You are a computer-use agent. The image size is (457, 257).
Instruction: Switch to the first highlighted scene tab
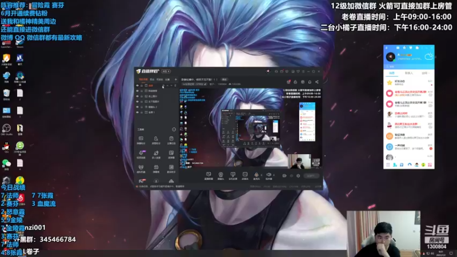(x=143, y=79)
